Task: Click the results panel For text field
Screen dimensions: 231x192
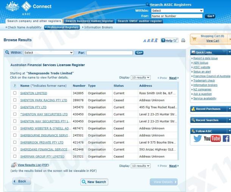Action: [x=109, y=53]
